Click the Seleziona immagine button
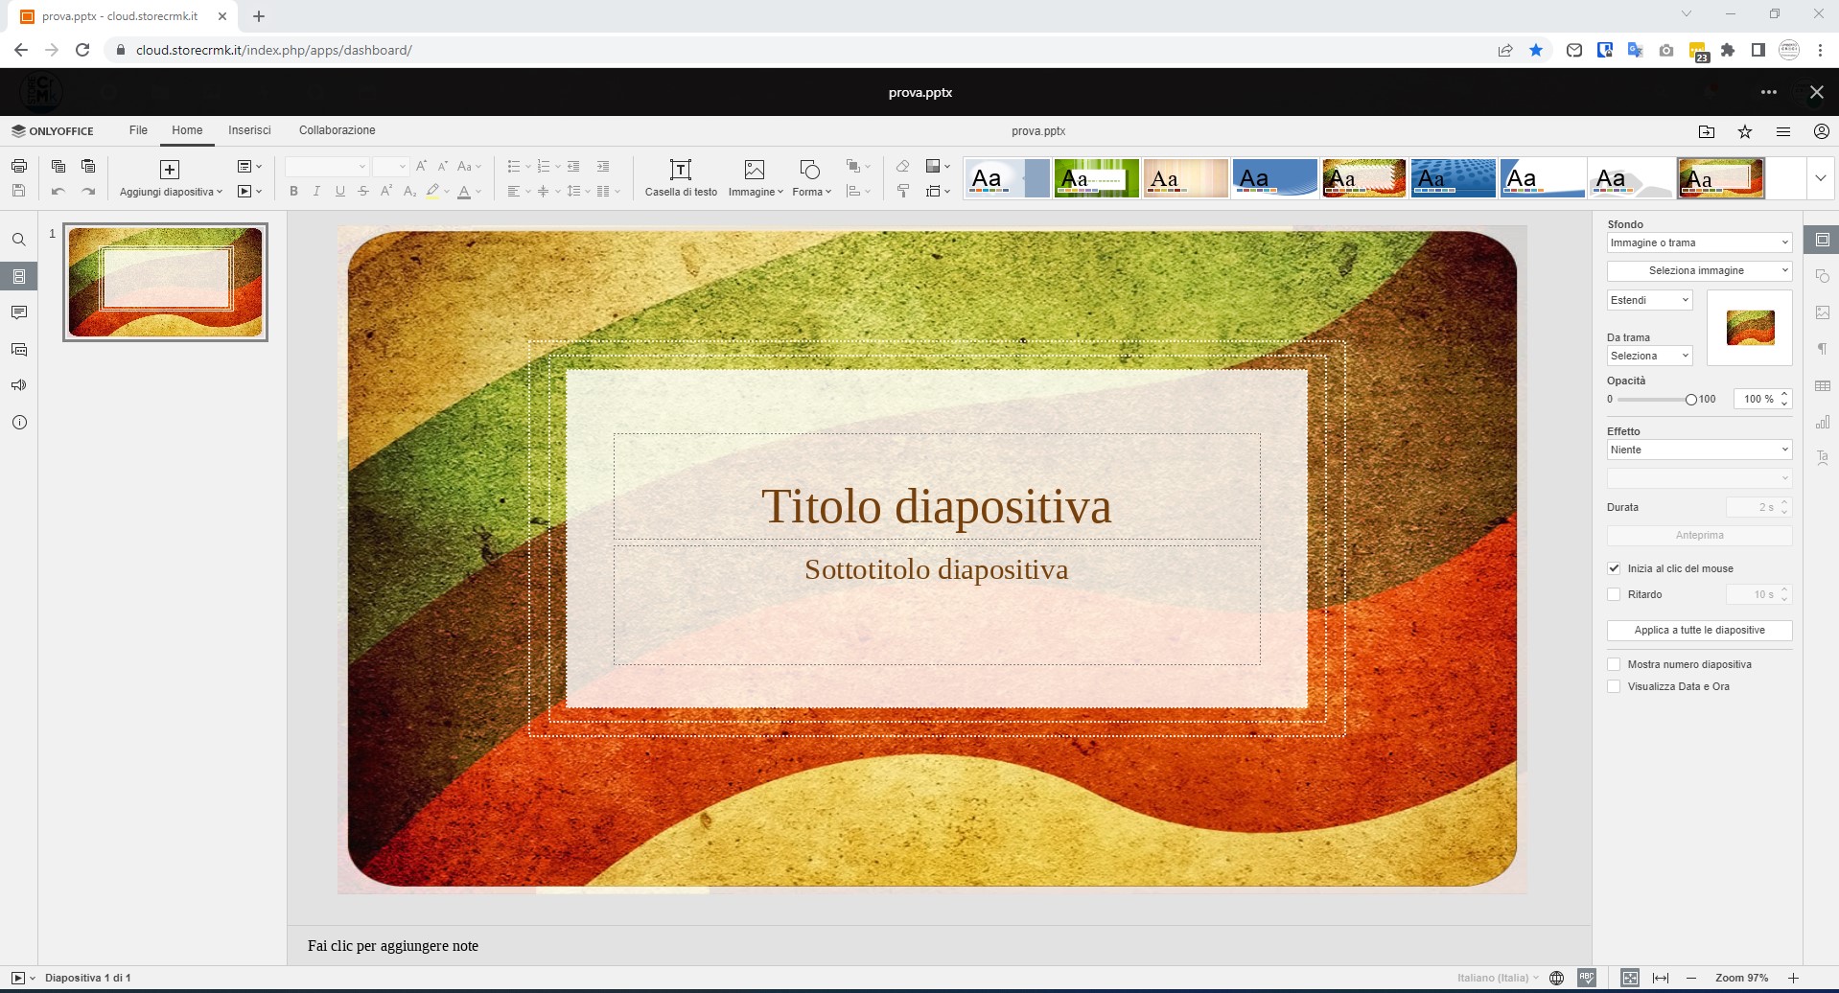Image resolution: width=1839 pixels, height=993 pixels. [1698, 270]
